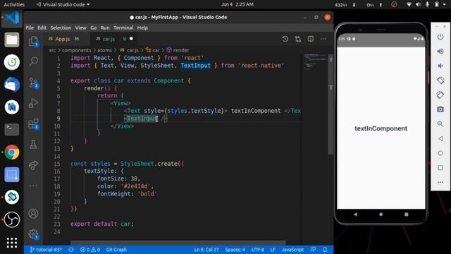Click emulator toolbar Overview square
The width and height of the screenshot is (451, 254).
440,168
